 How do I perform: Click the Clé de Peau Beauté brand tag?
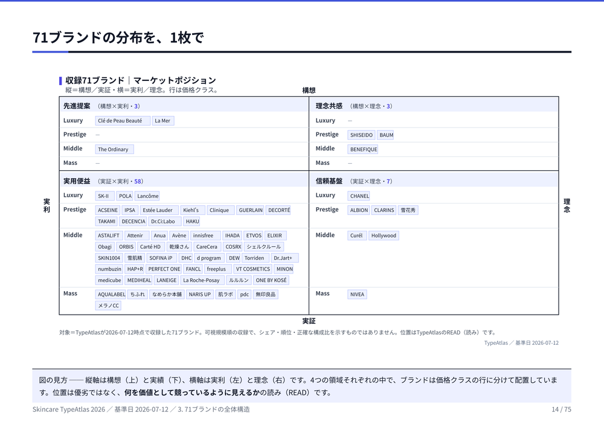pos(123,121)
